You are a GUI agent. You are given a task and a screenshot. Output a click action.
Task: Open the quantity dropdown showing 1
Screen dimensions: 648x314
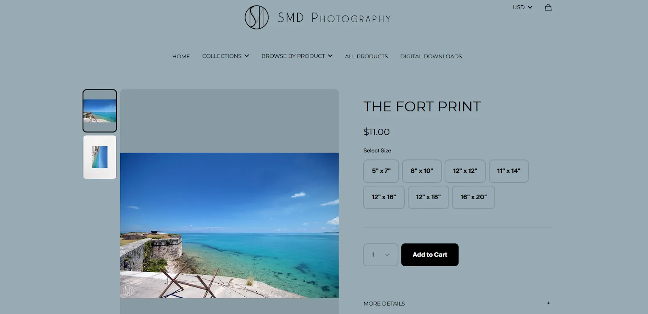coord(381,255)
